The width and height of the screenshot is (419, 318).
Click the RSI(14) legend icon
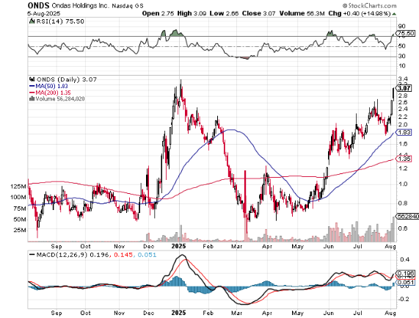(32, 21)
